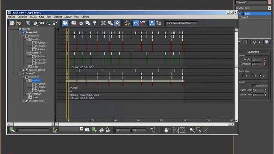Click the Teapot001 object color swatch
This screenshot has width=274, height=154.
pos(269,3)
